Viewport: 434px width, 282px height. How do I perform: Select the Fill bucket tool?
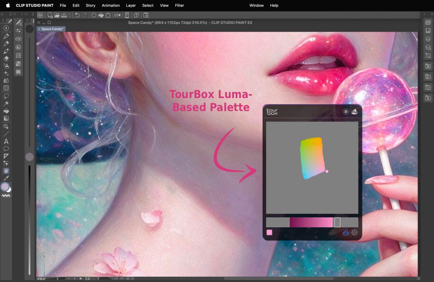pyautogui.click(x=6, y=111)
